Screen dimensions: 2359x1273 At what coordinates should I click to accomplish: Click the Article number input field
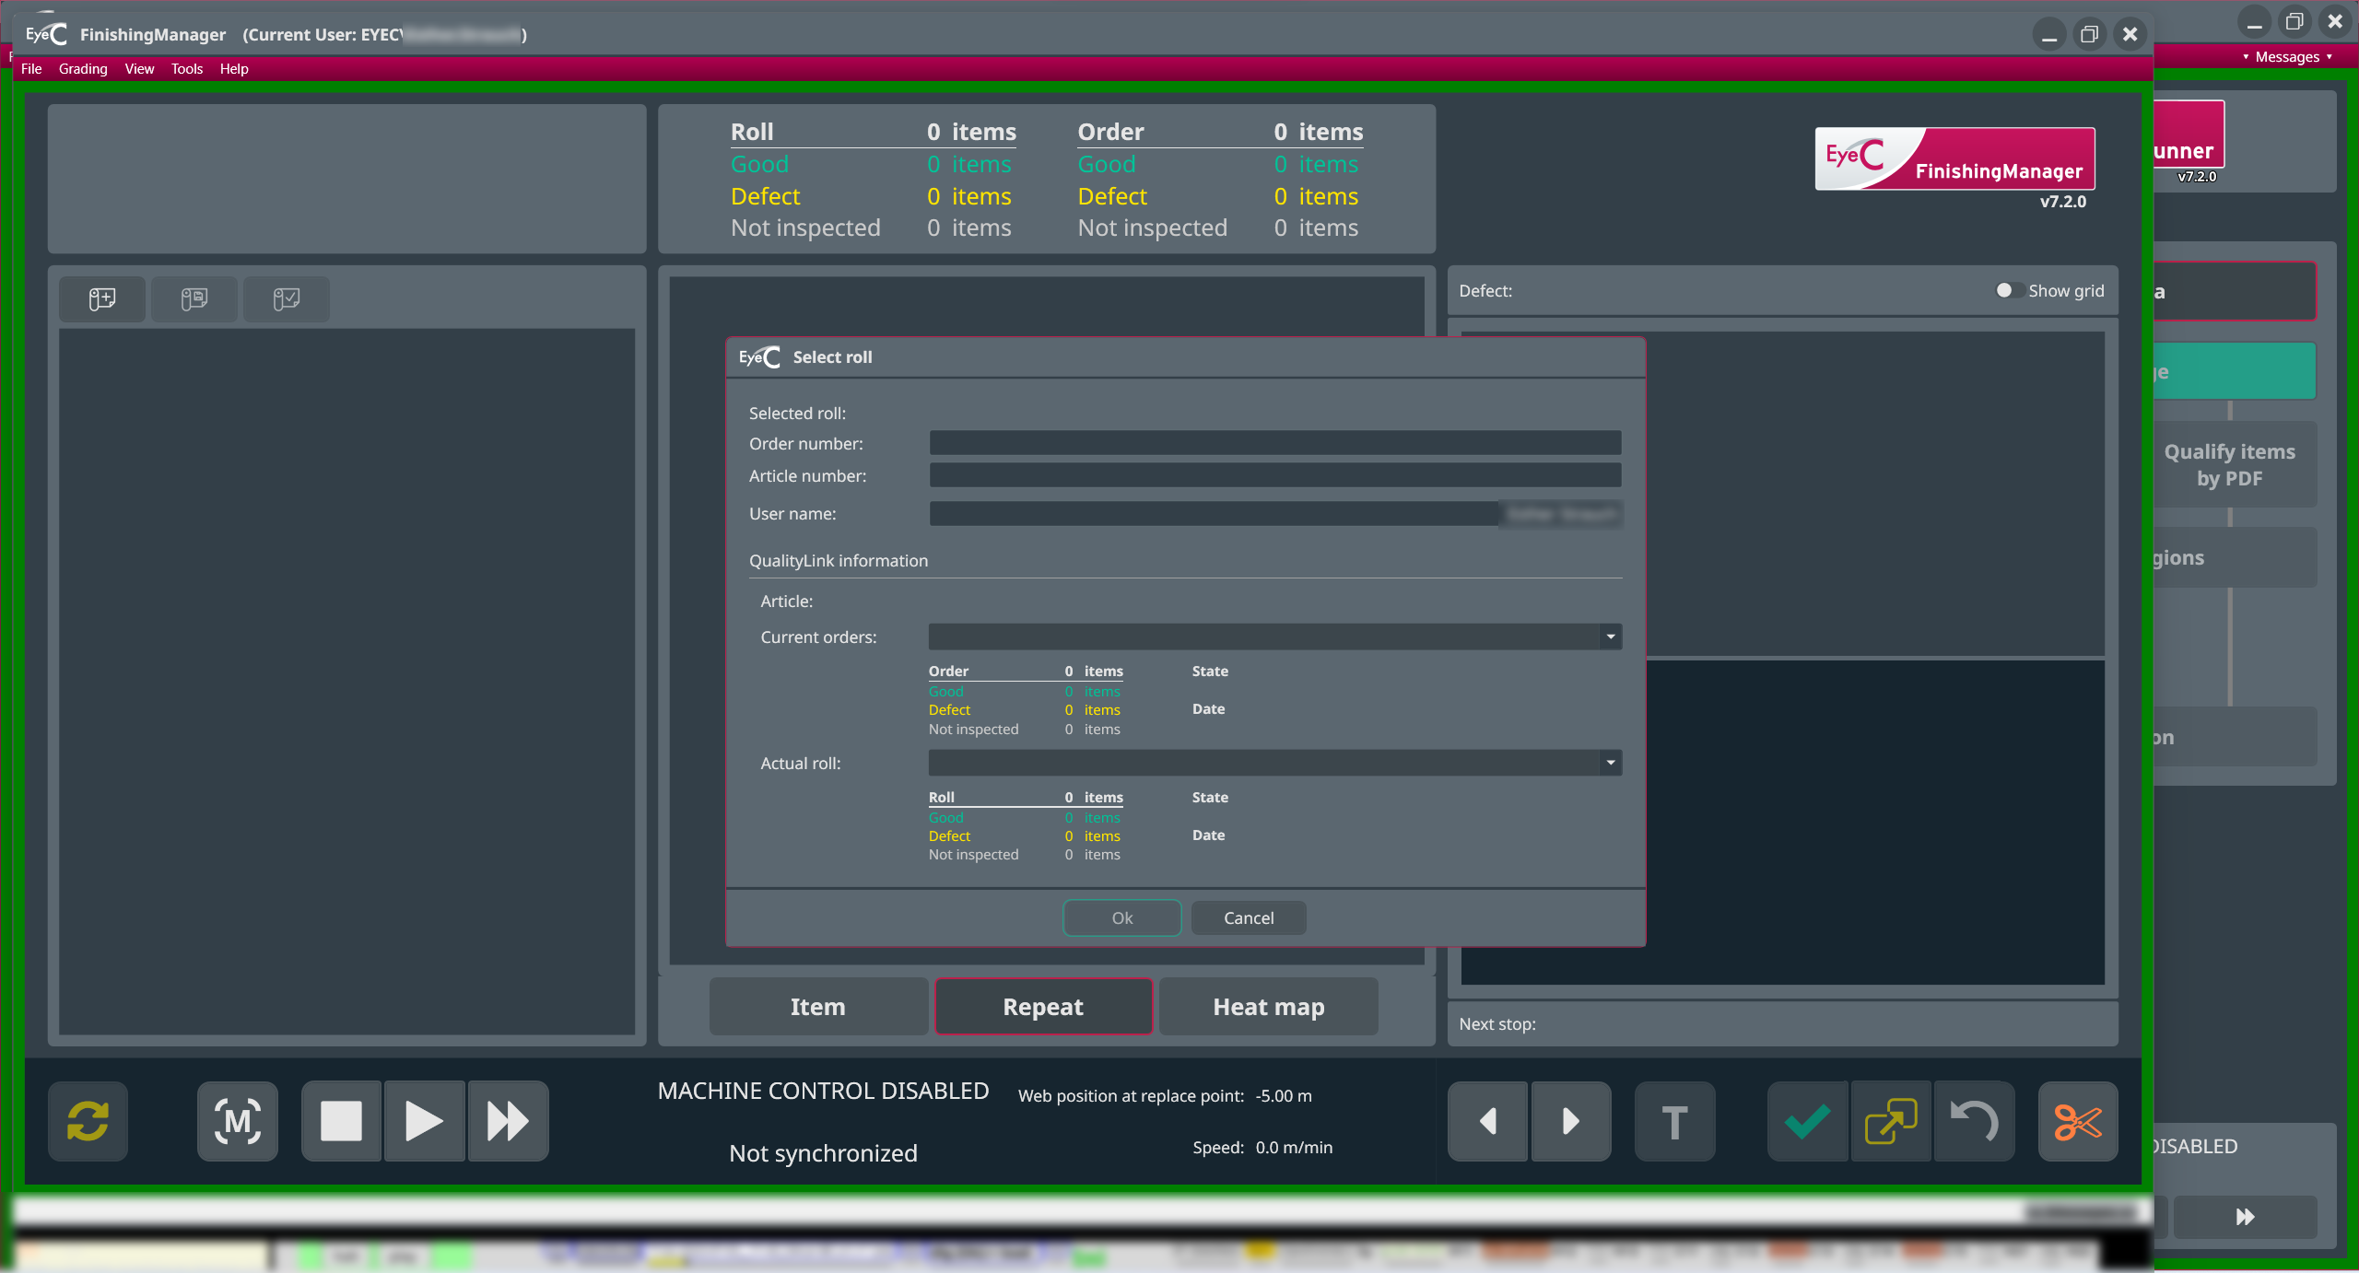[1275, 475]
